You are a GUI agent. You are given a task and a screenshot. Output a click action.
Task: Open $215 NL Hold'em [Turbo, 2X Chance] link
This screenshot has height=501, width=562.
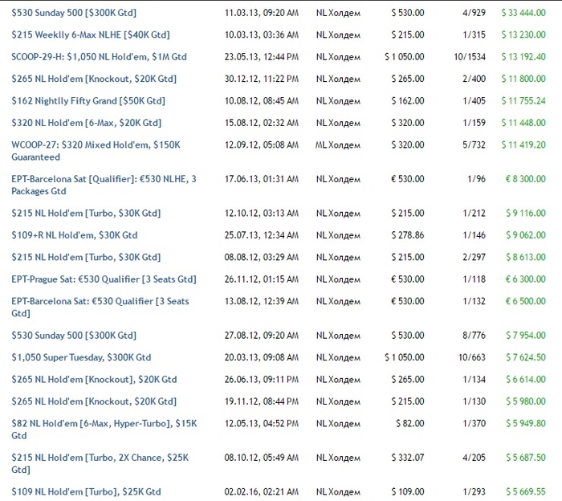pos(100,463)
